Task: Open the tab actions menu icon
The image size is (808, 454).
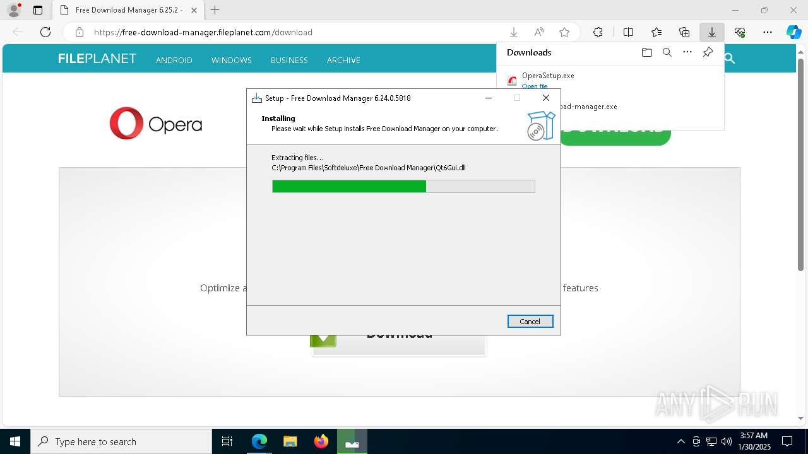Action: coord(38,10)
